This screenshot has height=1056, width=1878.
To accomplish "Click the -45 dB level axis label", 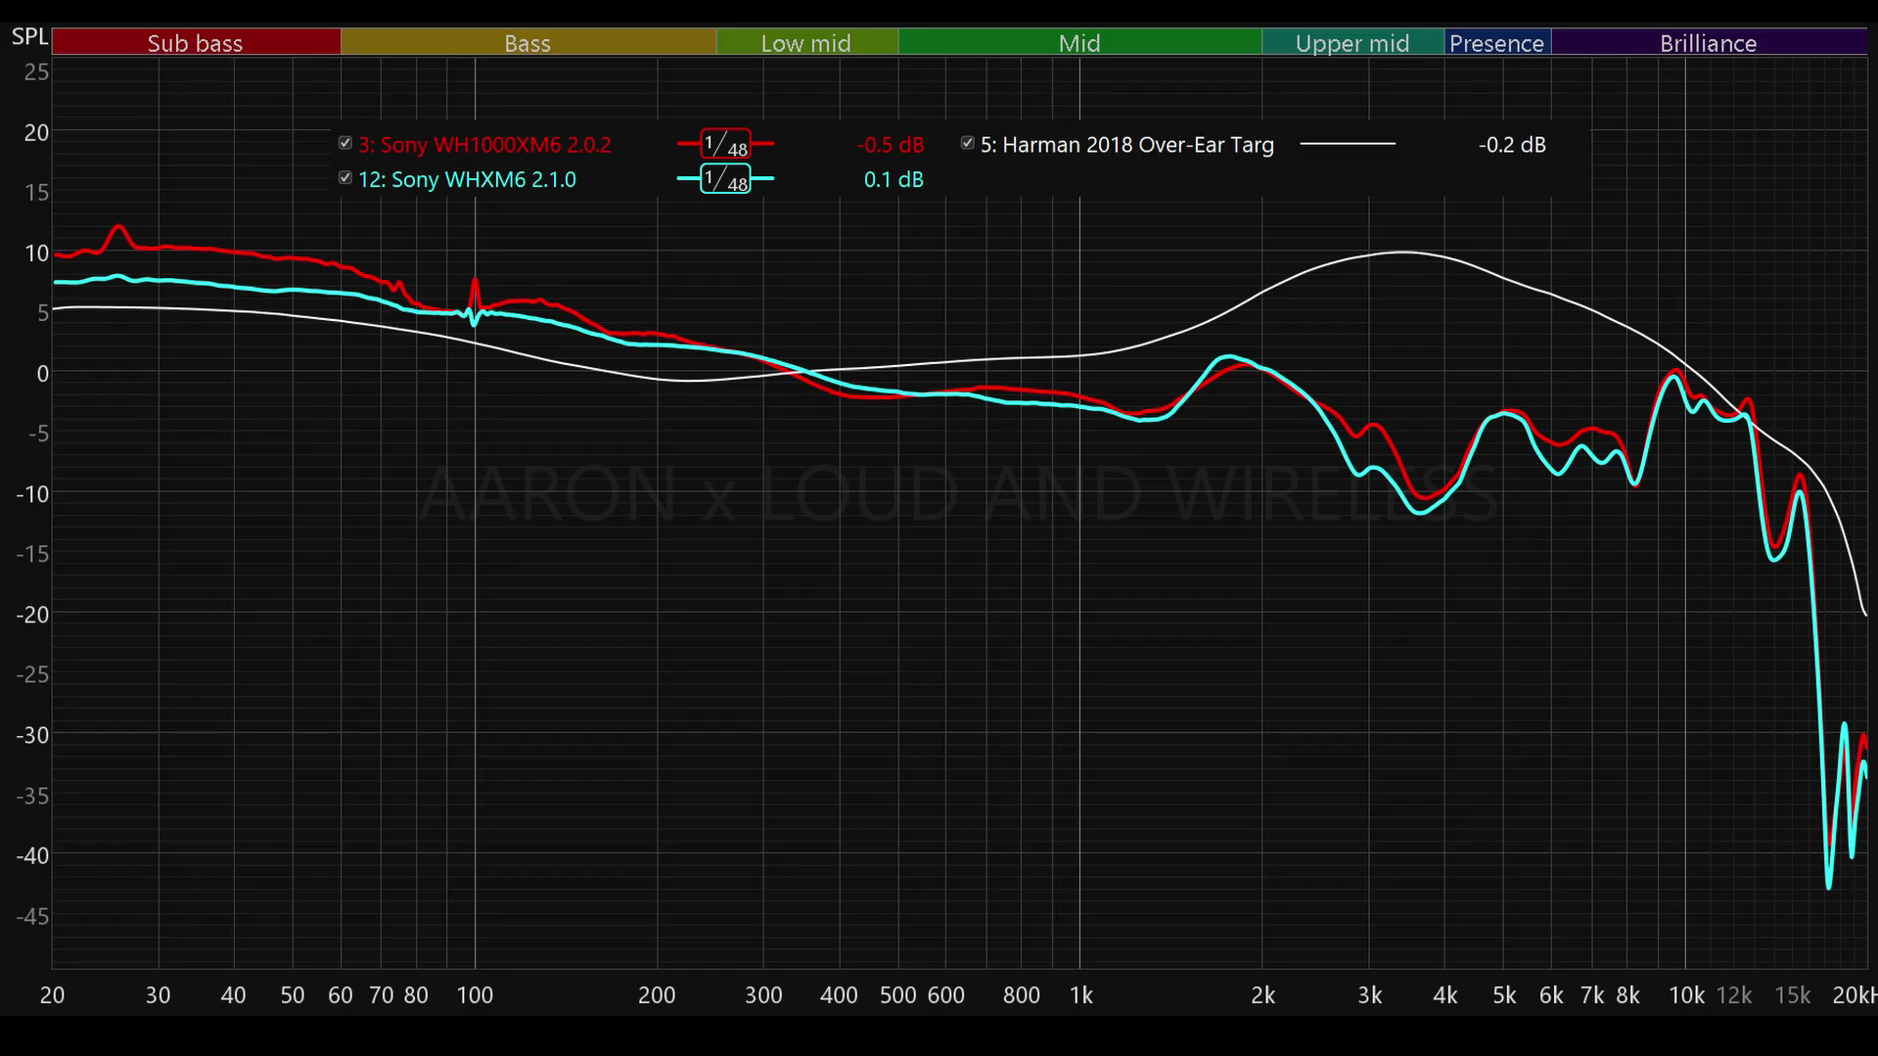I will click(32, 917).
